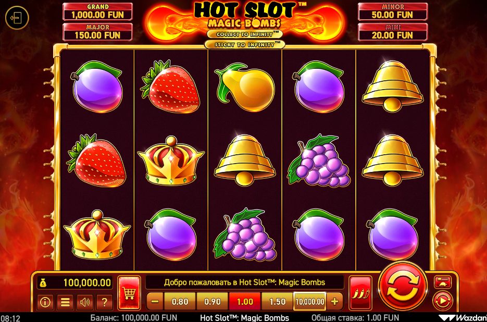Click the currently selected 1.00 bet
The image size is (487, 322).
(x=245, y=302)
